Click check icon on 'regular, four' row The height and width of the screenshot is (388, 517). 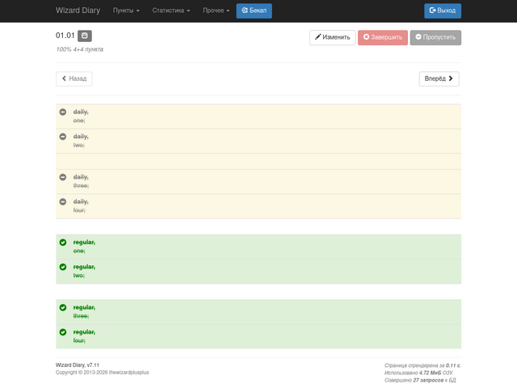(x=63, y=332)
